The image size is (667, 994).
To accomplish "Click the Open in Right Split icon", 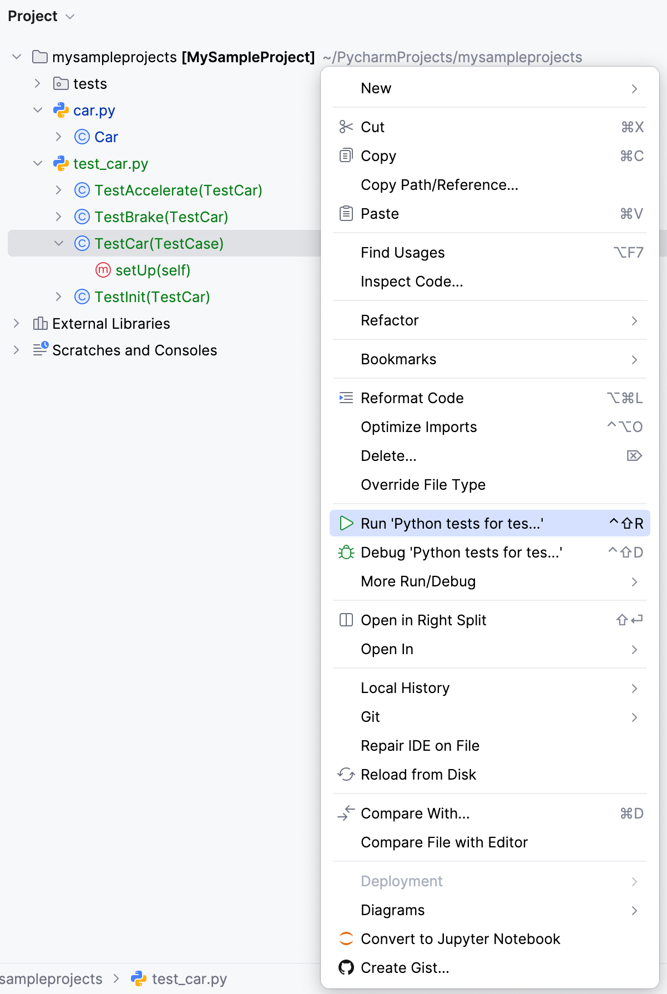I will pyautogui.click(x=346, y=620).
